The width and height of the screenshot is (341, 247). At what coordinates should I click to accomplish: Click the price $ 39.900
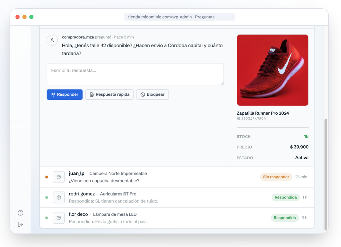tap(299, 147)
